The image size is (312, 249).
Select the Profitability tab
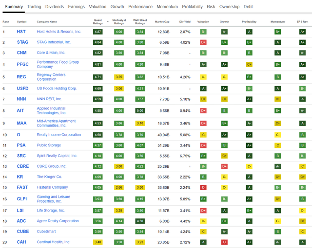coord(192,7)
